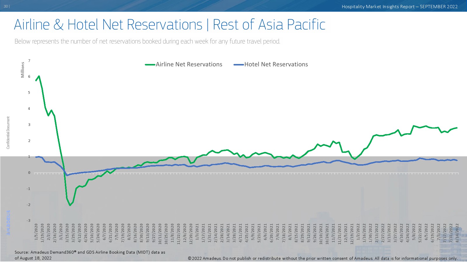467x263 pixels.
Task: Click the y-axis value -3 label
Action: [x=28, y=221]
